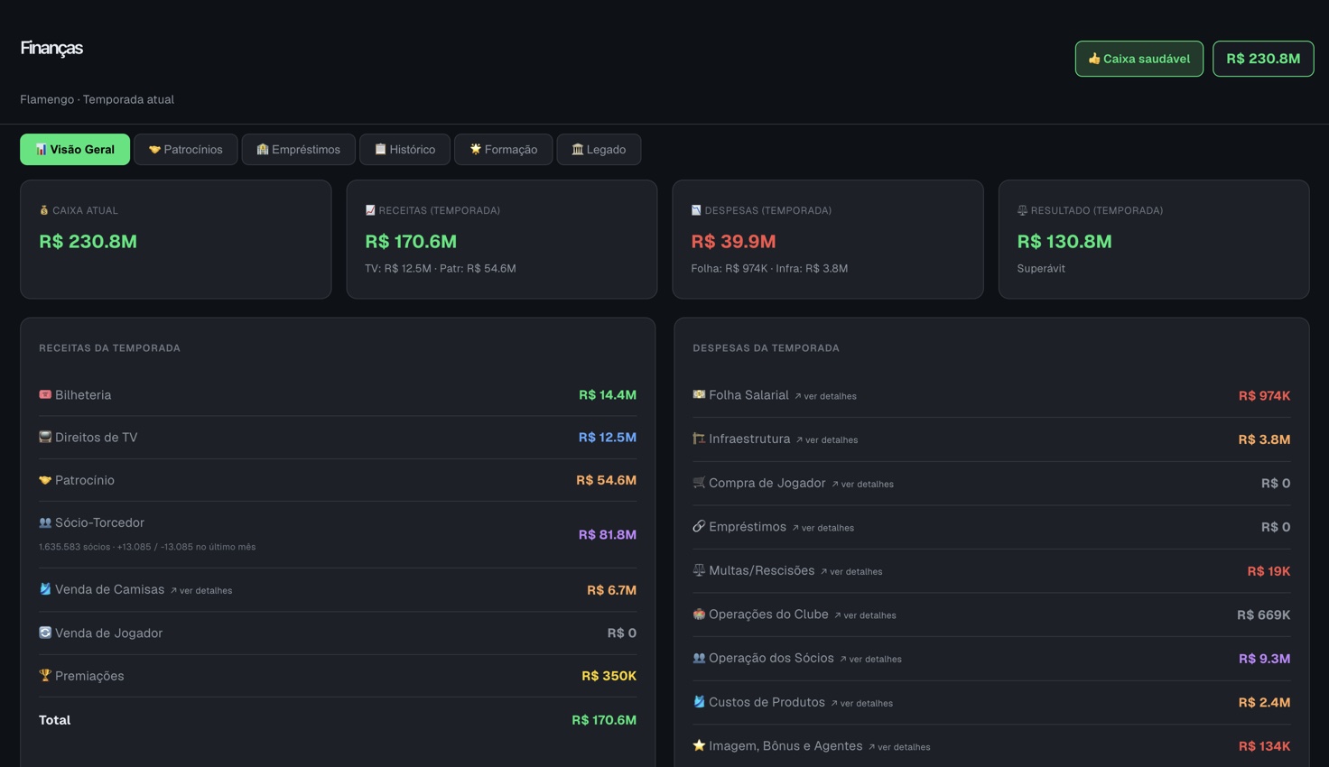The width and height of the screenshot is (1329, 767).
Task: Click the people icon beside Sócio-Torcedor
Action: pos(45,522)
